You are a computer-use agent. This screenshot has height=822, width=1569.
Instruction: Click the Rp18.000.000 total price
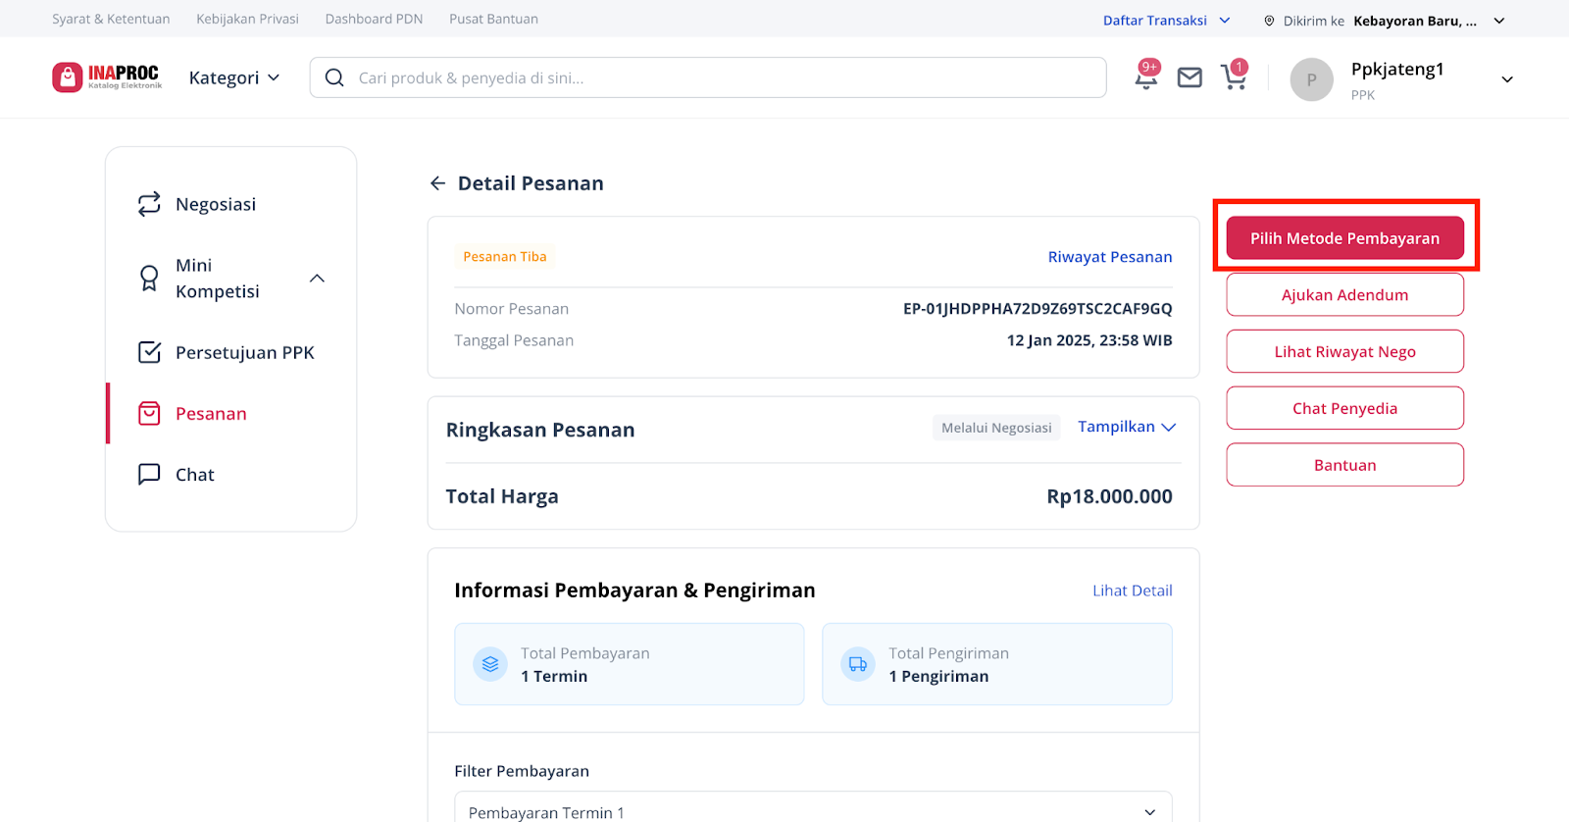[1109, 496]
